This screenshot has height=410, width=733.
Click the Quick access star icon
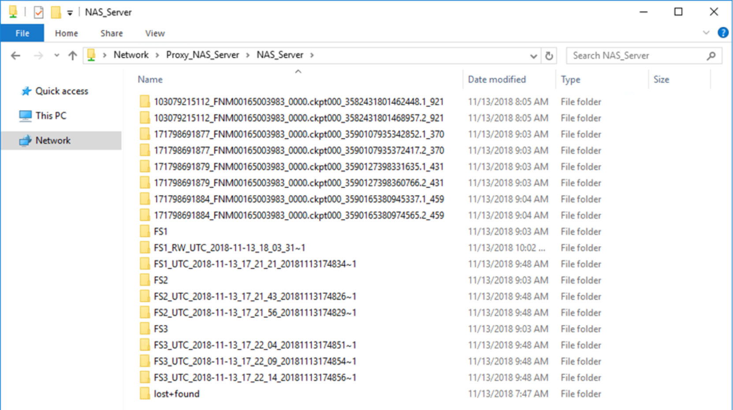[26, 91]
